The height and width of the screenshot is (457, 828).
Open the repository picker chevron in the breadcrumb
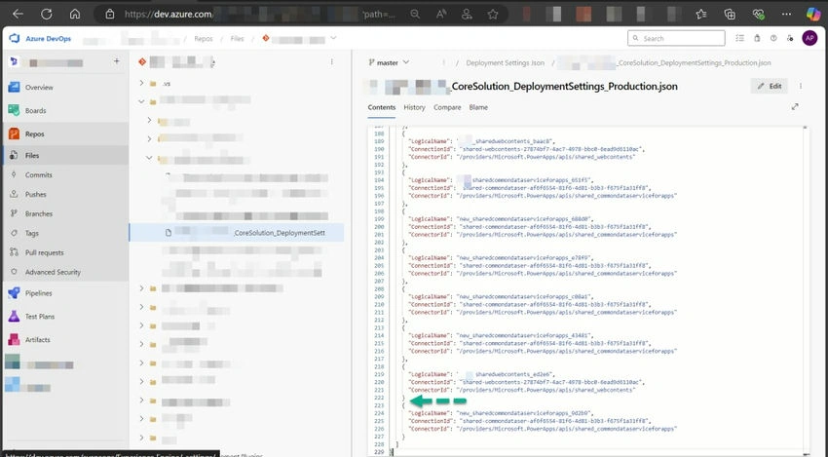[x=333, y=38]
